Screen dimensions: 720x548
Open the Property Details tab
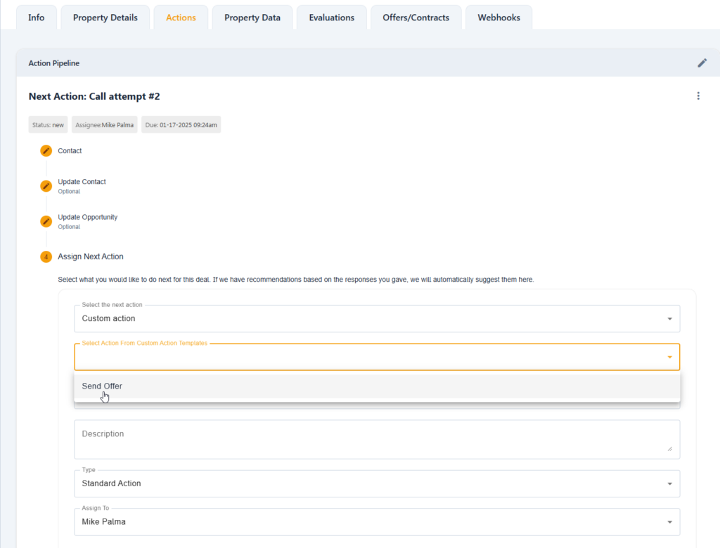click(105, 18)
